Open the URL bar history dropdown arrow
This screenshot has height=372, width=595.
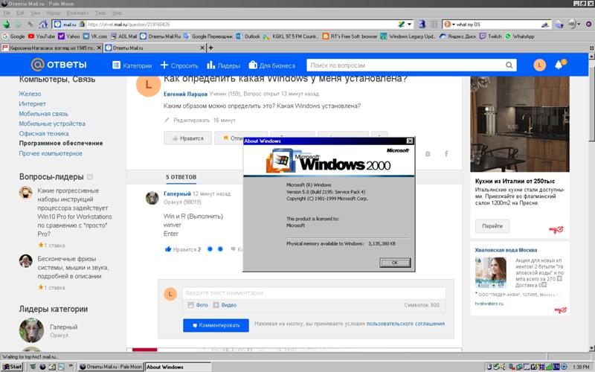[x=410, y=25]
